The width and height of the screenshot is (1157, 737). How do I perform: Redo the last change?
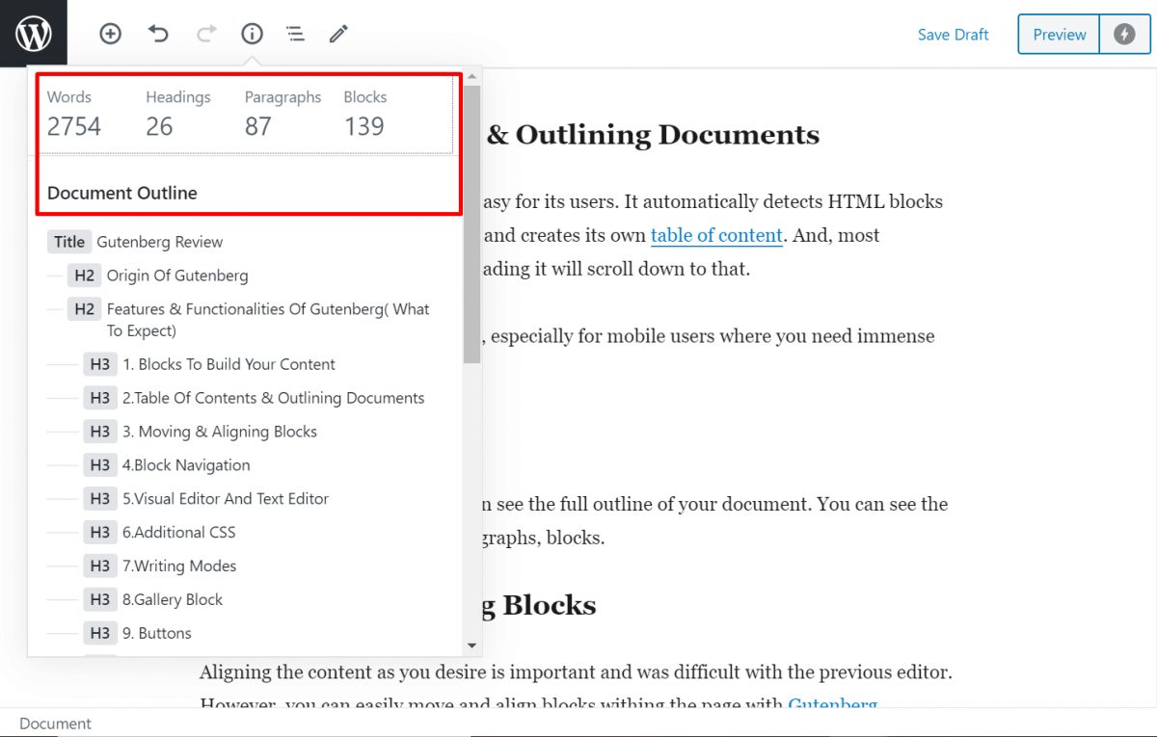(x=204, y=34)
